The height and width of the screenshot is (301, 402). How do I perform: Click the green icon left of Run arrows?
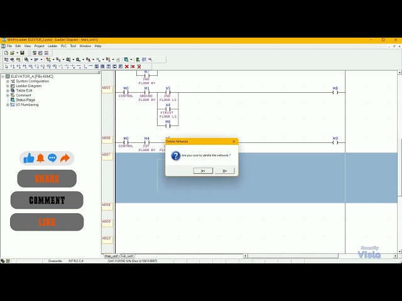(138, 60)
